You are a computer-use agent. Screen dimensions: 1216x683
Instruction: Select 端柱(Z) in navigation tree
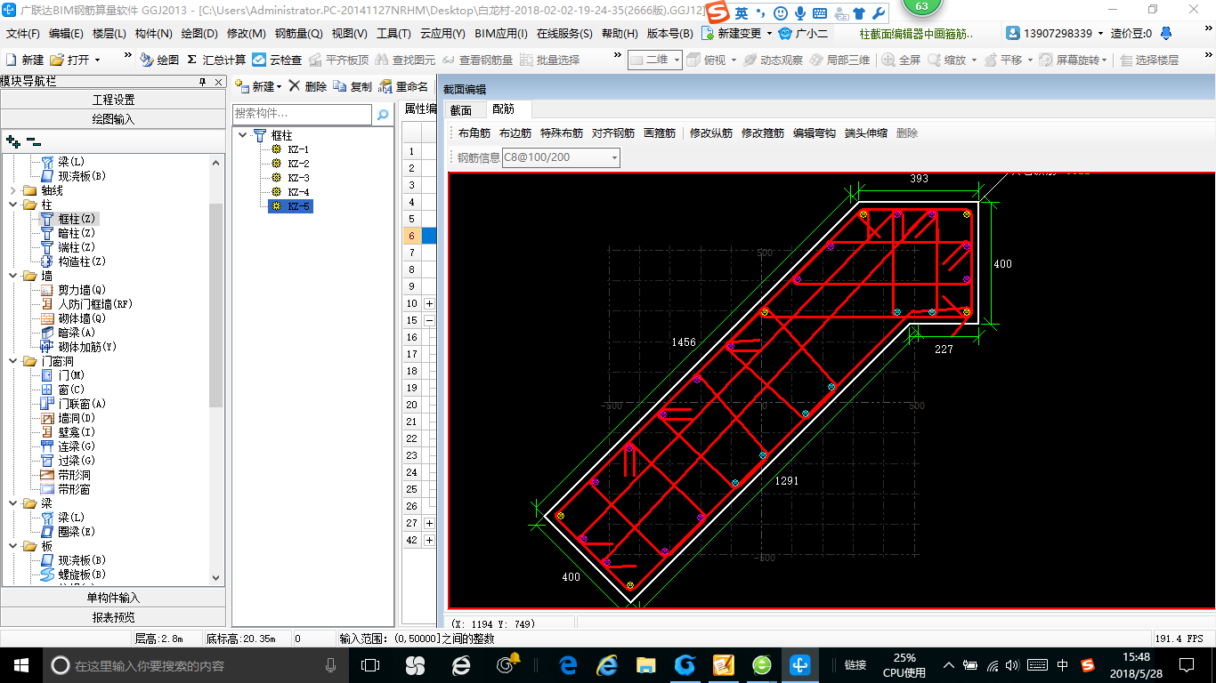pyautogui.click(x=76, y=247)
